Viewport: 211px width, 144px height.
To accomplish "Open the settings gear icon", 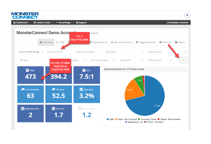I will [187, 15].
